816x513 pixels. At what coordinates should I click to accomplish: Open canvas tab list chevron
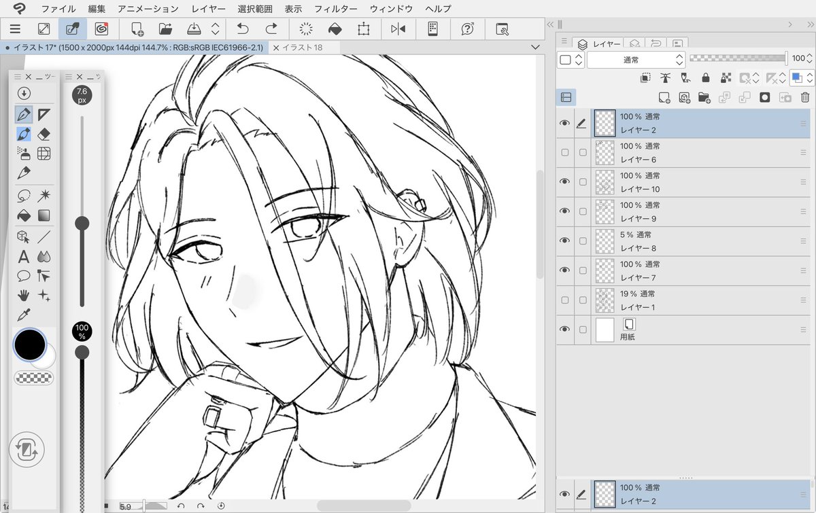(x=534, y=47)
